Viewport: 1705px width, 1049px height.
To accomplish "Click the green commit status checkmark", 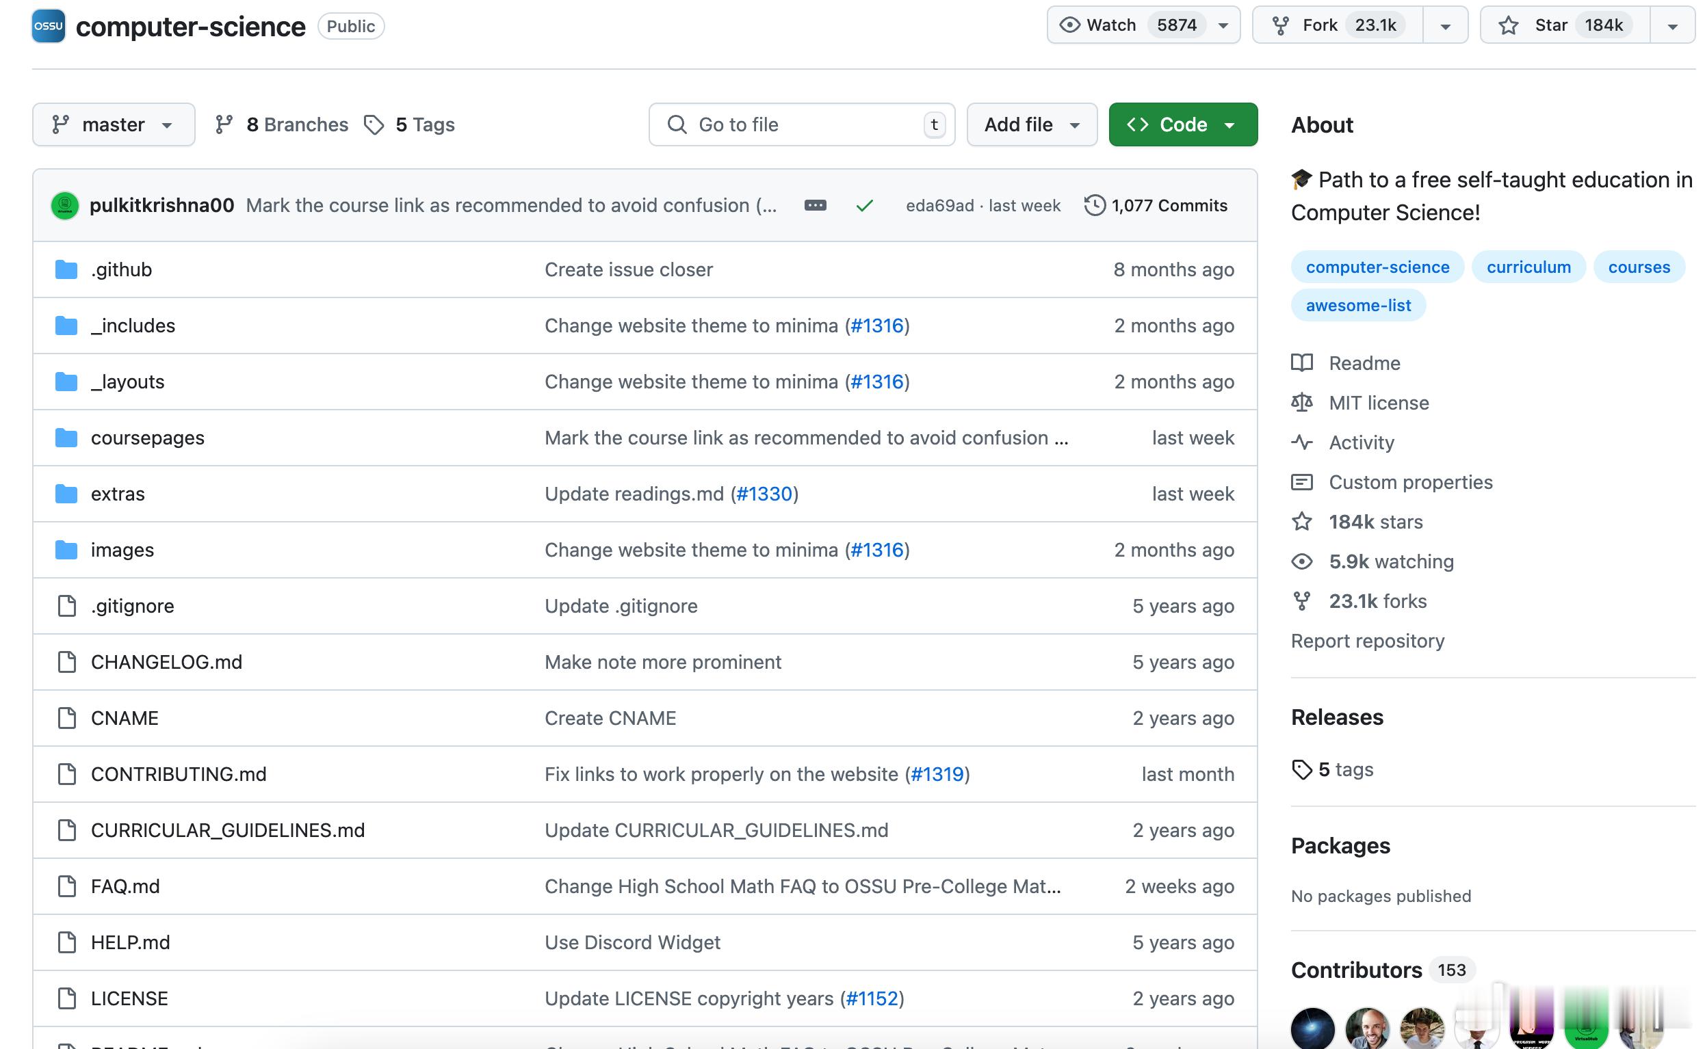I will coord(864,205).
